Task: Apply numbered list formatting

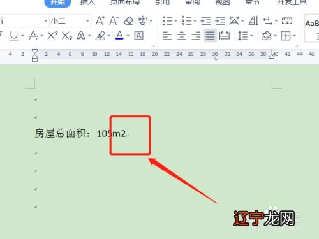Action: click(x=186, y=21)
